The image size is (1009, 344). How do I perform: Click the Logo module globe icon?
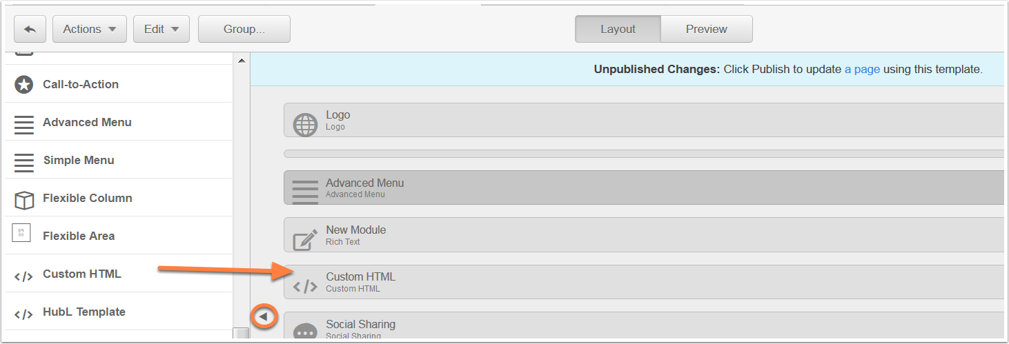305,125
